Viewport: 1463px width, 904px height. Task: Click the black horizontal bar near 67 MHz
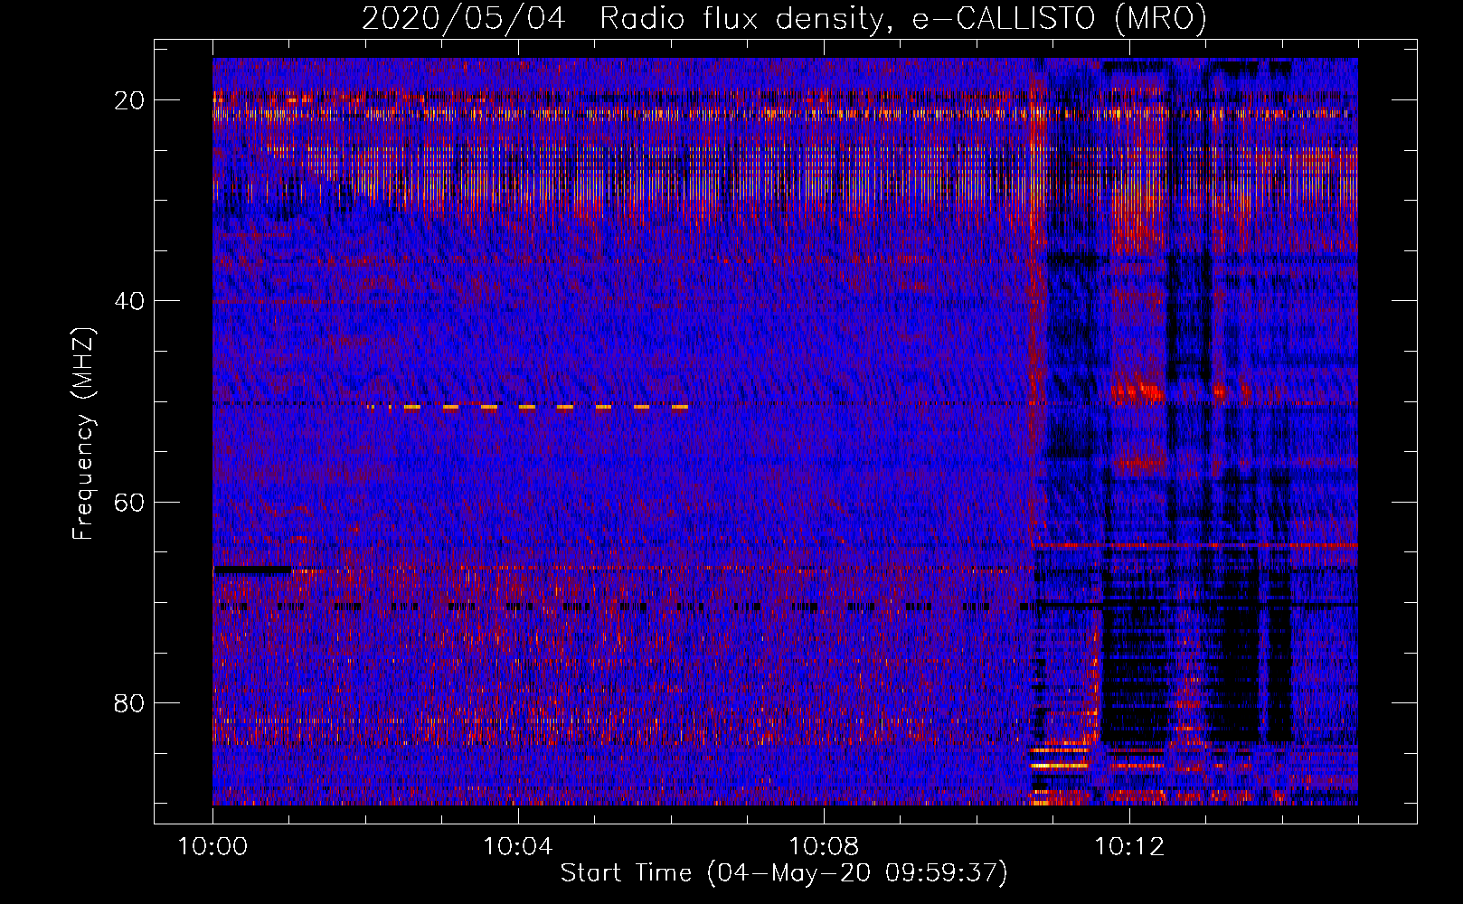click(x=252, y=570)
